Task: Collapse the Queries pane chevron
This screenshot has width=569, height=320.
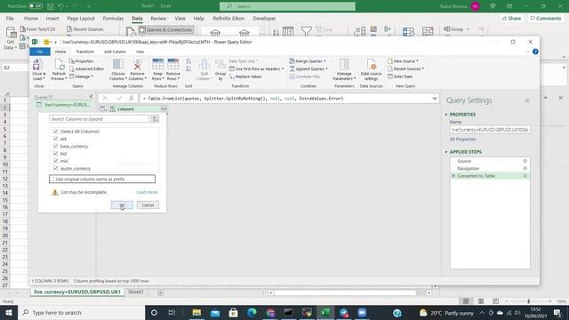Action: (91, 97)
